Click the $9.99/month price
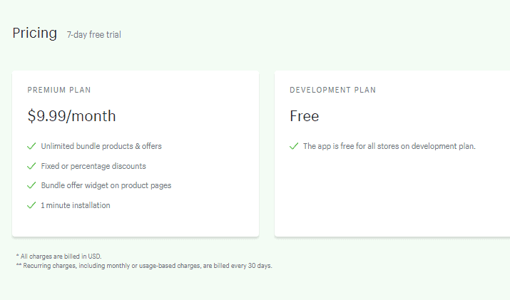The height and width of the screenshot is (300, 510). tap(71, 116)
